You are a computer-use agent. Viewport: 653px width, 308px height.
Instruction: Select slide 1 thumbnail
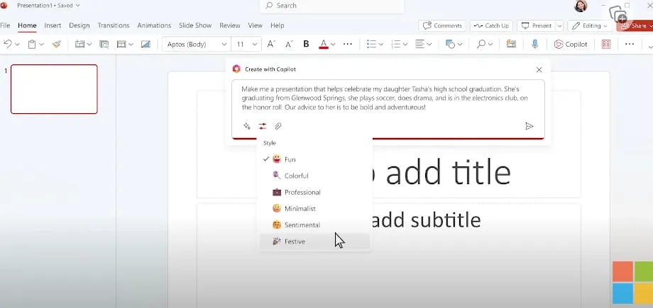click(x=54, y=89)
